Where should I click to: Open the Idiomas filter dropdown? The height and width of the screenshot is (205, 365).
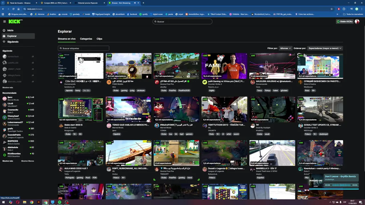[x=285, y=48]
